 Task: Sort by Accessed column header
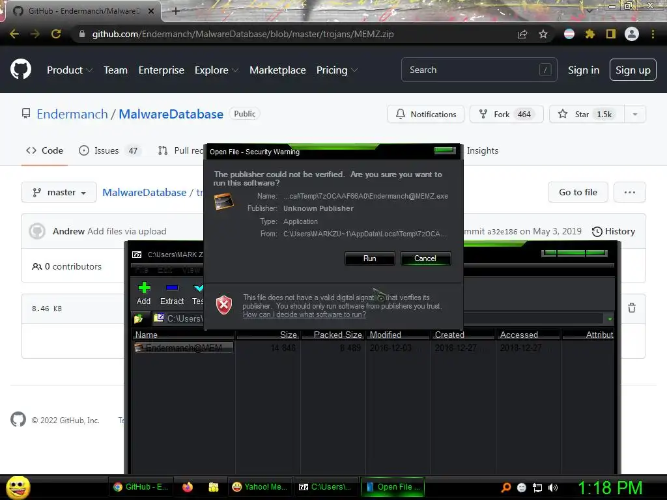pyautogui.click(x=528, y=335)
